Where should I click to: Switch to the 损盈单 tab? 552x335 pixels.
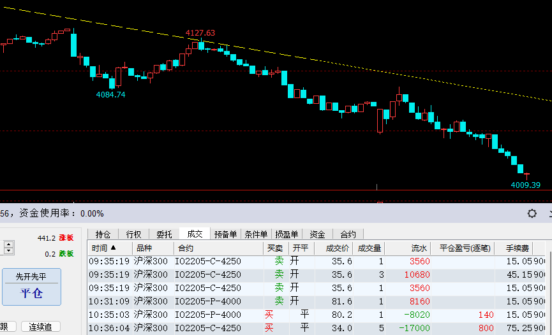[x=287, y=234]
